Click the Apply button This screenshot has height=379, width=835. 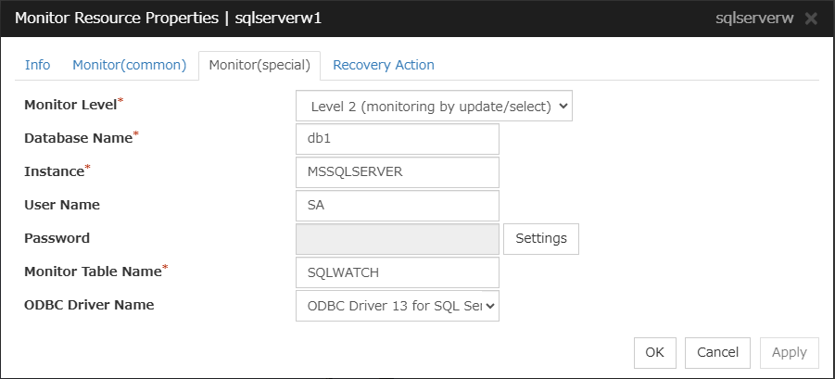(x=789, y=352)
